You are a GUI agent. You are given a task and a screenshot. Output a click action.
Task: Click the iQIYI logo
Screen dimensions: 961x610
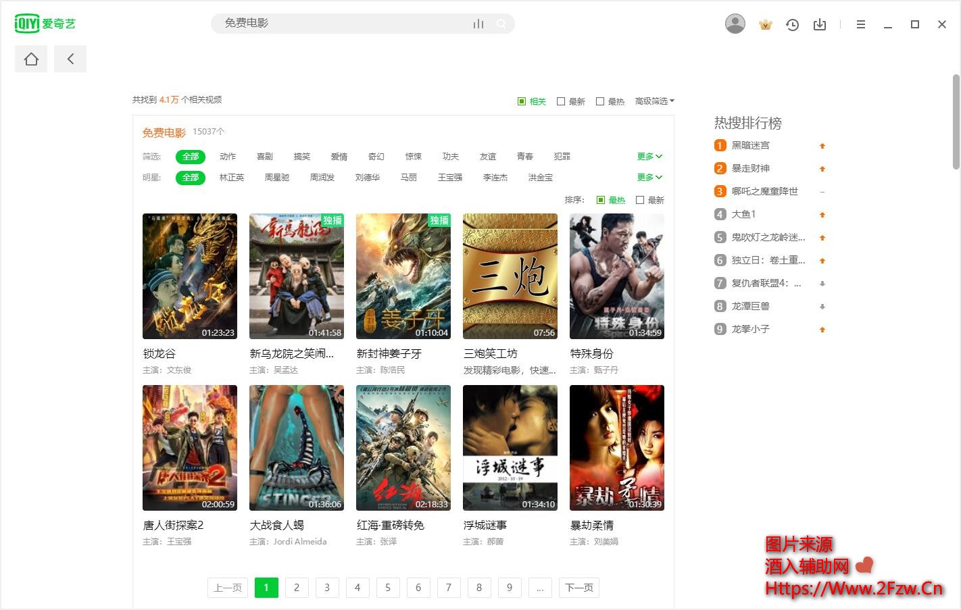(x=45, y=24)
